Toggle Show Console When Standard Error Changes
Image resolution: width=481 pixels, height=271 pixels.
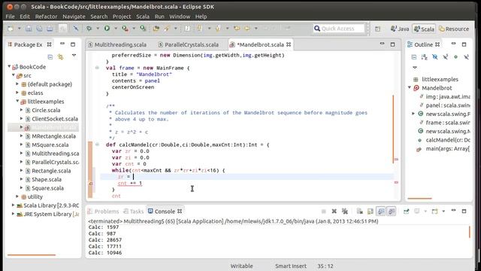pyautogui.click(x=392, y=211)
